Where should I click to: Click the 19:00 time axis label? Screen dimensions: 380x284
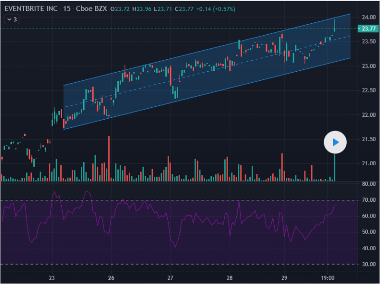327,278
